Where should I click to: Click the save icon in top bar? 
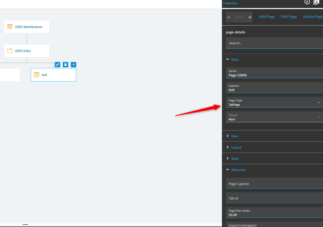click(316, 2)
